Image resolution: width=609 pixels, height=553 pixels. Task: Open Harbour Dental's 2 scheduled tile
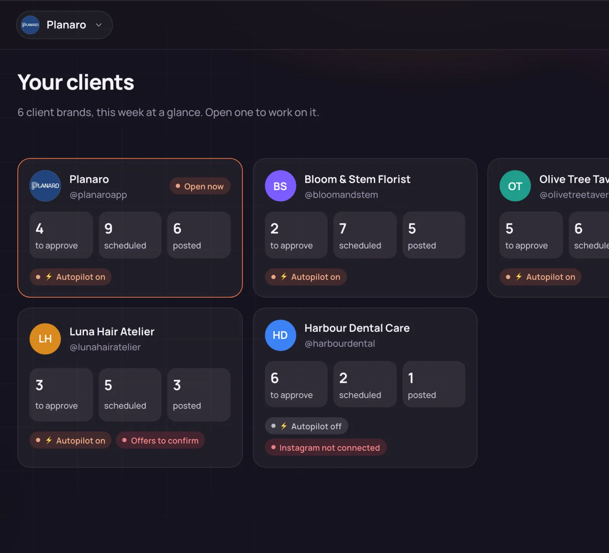tap(365, 384)
